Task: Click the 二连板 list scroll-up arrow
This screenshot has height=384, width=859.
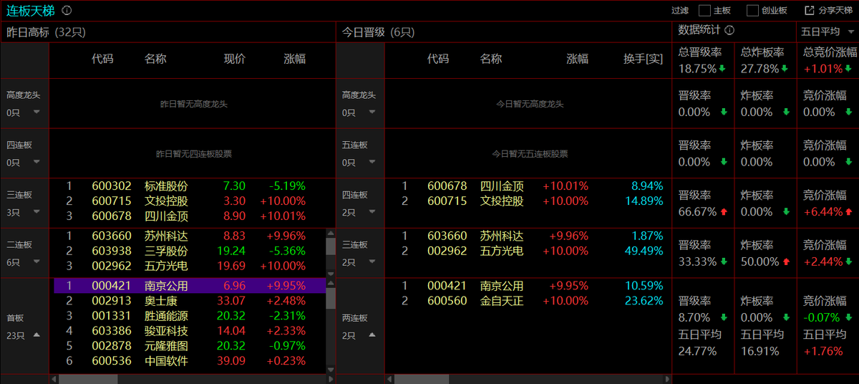Action: (331, 233)
